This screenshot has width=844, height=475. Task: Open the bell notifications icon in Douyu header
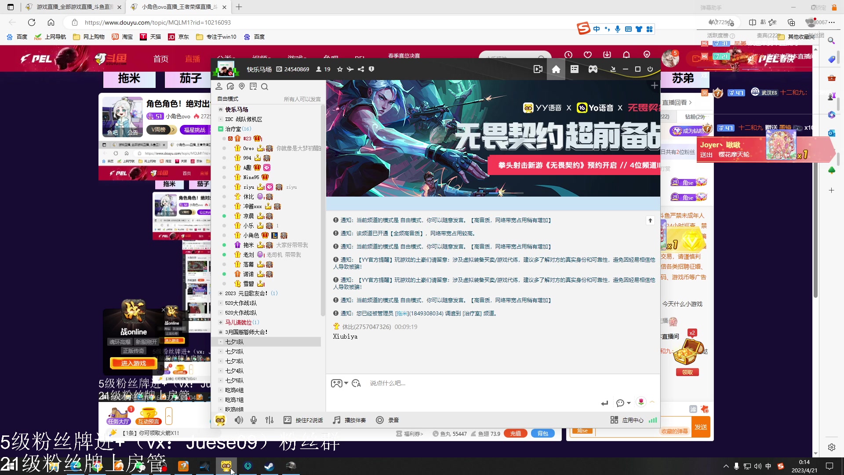tap(626, 55)
